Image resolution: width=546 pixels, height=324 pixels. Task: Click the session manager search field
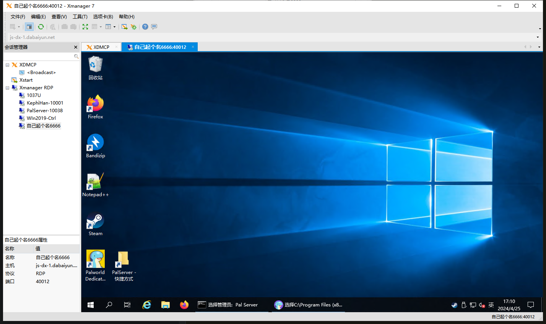pos(39,56)
